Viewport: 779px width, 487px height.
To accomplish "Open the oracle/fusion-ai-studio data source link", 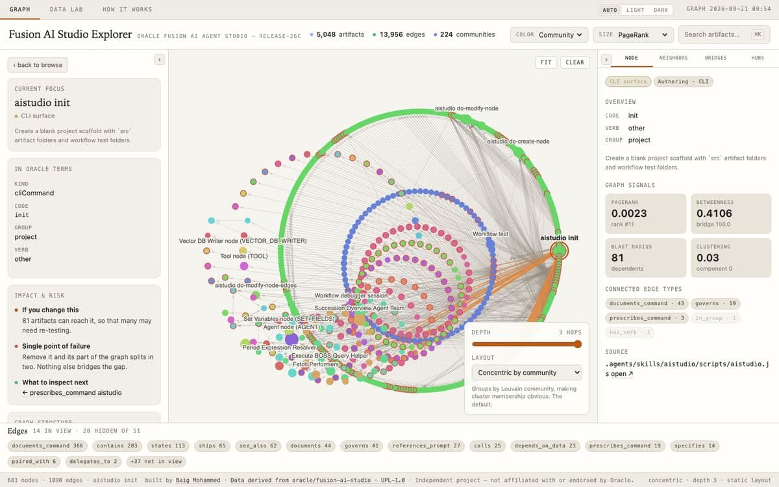I will point(317,480).
